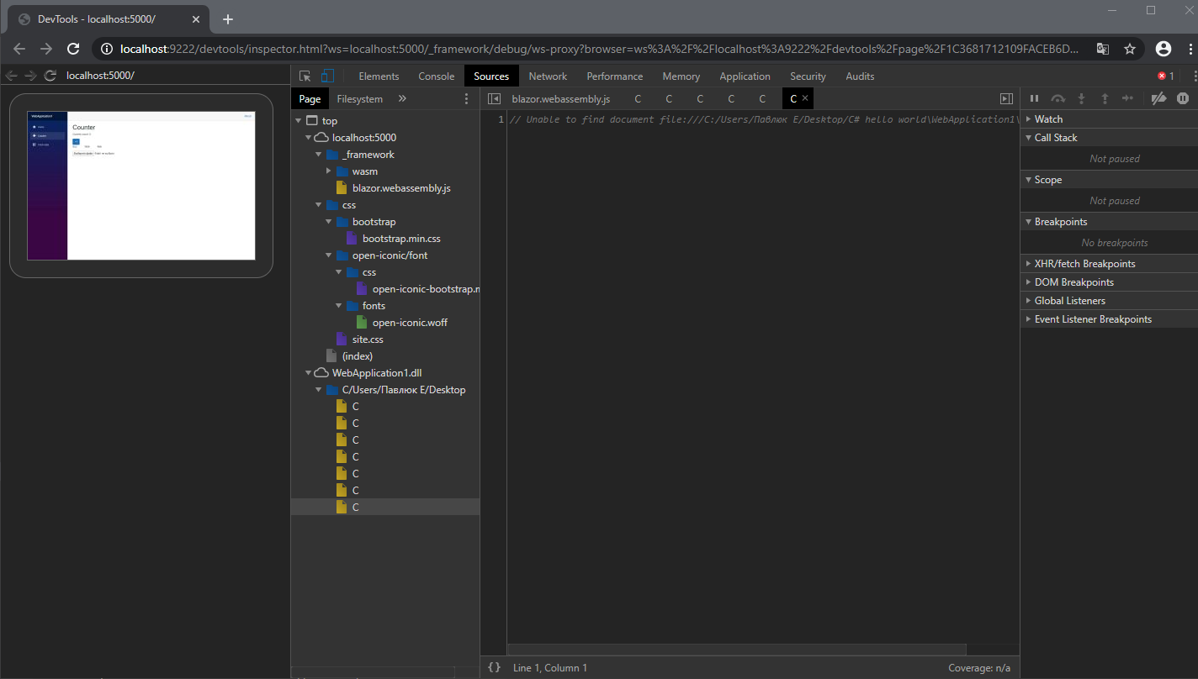
Task: Click the pause script execution icon
Action: [1034, 98]
